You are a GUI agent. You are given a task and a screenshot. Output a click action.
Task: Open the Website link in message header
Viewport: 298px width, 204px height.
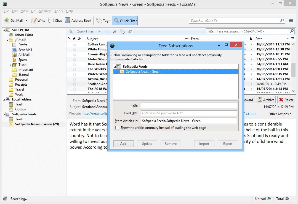pyautogui.click(x=95, y=113)
